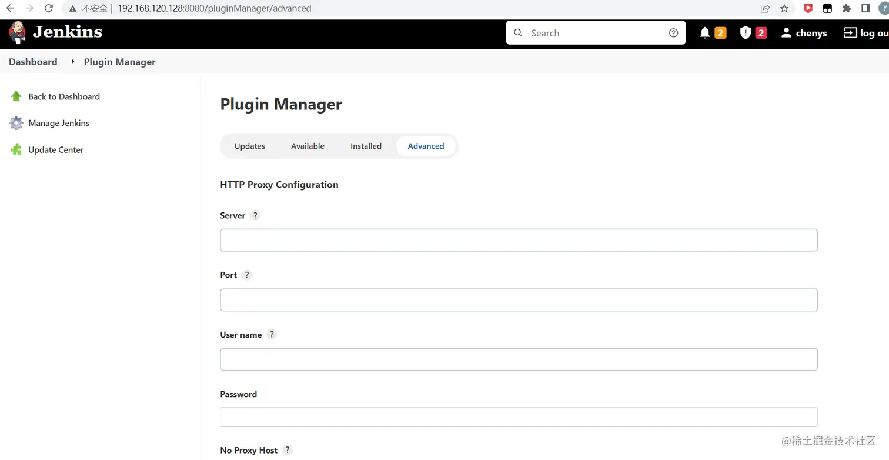
Task: Click the chenys username link
Action: click(x=811, y=33)
